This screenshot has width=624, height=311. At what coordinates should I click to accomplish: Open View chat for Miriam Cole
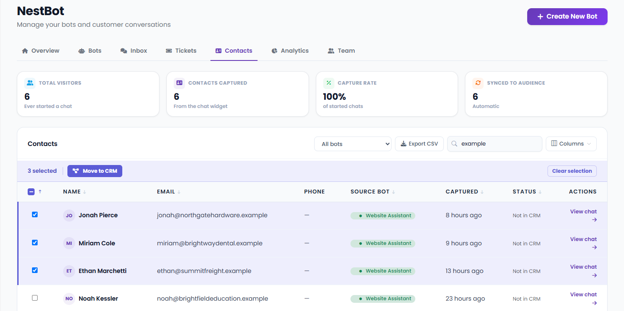point(583,243)
